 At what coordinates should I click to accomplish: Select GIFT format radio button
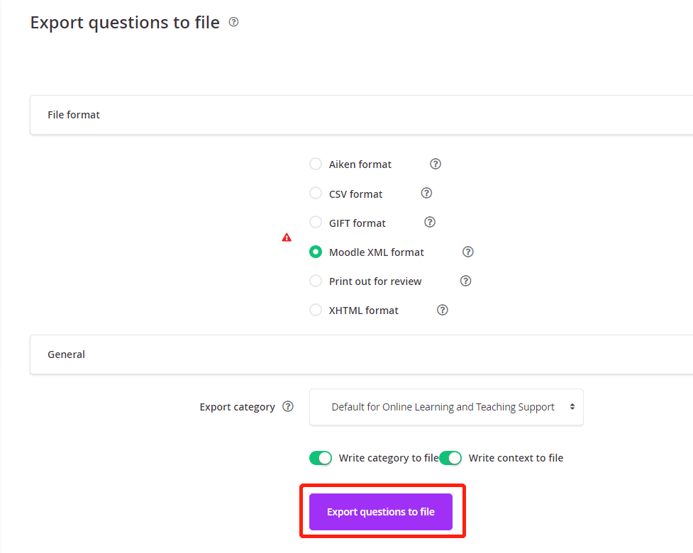(x=316, y=222)
